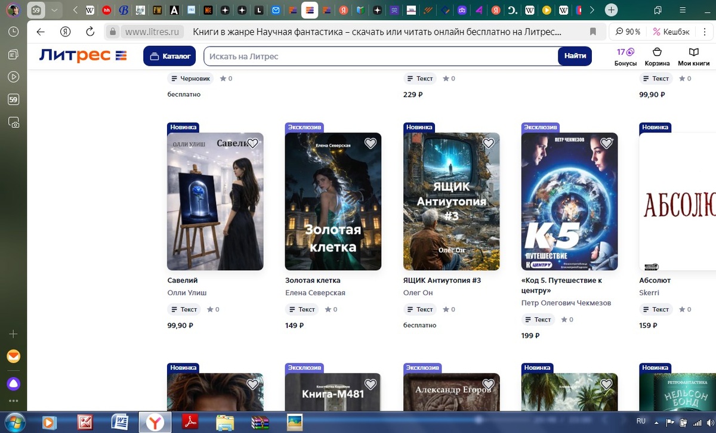Open Word from the taskbar
The width and height of the screenshot is (716, 433).
pyautogui.click(x=120, y=422)
